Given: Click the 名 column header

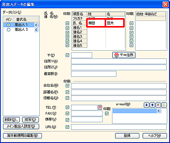Looking at the screenshot, I should click(115, 14).
